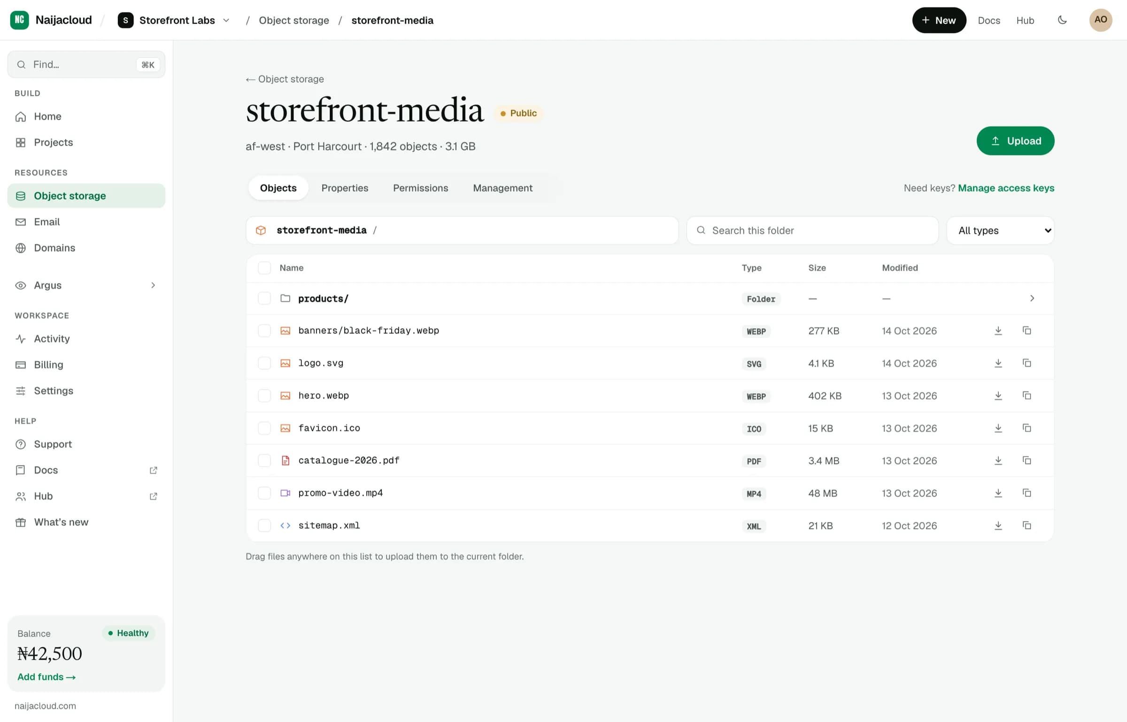The width and height of the screenshot is (1127, 722).
Task: Open Manage access keys link
Action: [1006, 188]
